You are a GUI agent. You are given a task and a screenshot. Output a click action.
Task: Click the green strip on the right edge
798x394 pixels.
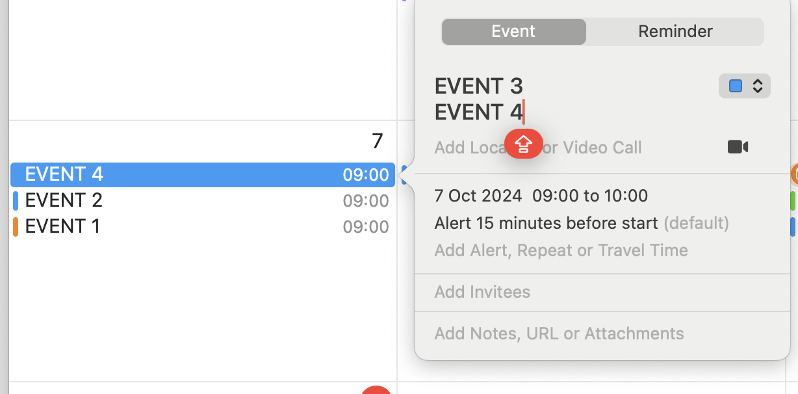(794, 202)
